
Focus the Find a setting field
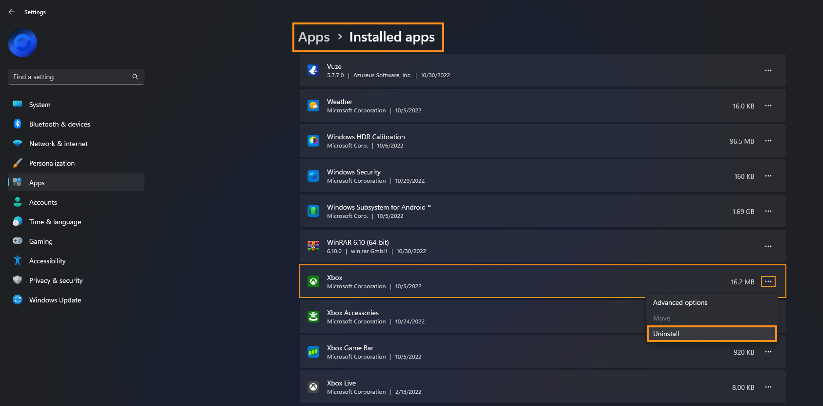pyautogui.click(x=76, y=77)
